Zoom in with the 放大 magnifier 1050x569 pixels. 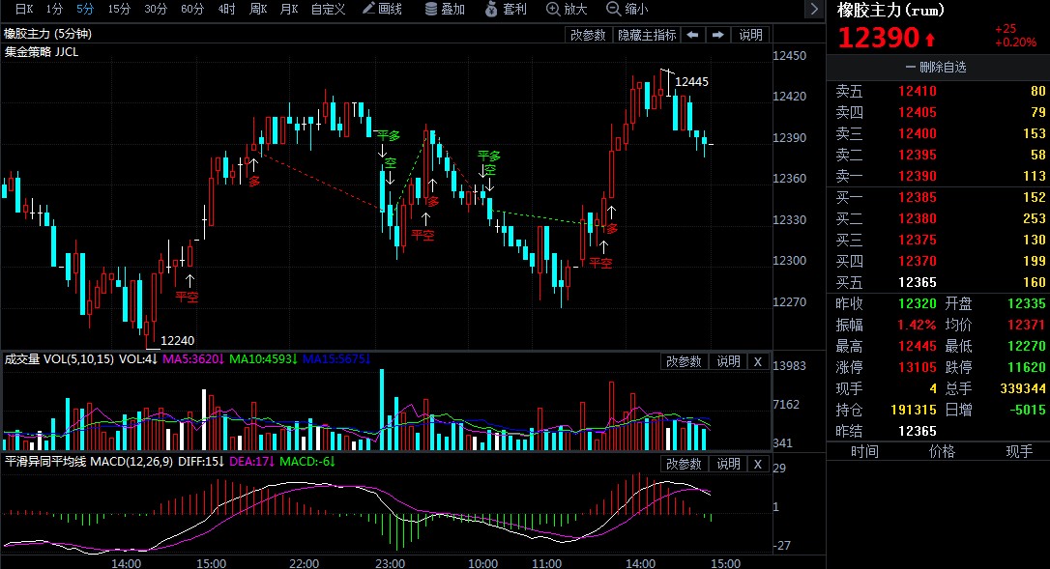[567, 9]
